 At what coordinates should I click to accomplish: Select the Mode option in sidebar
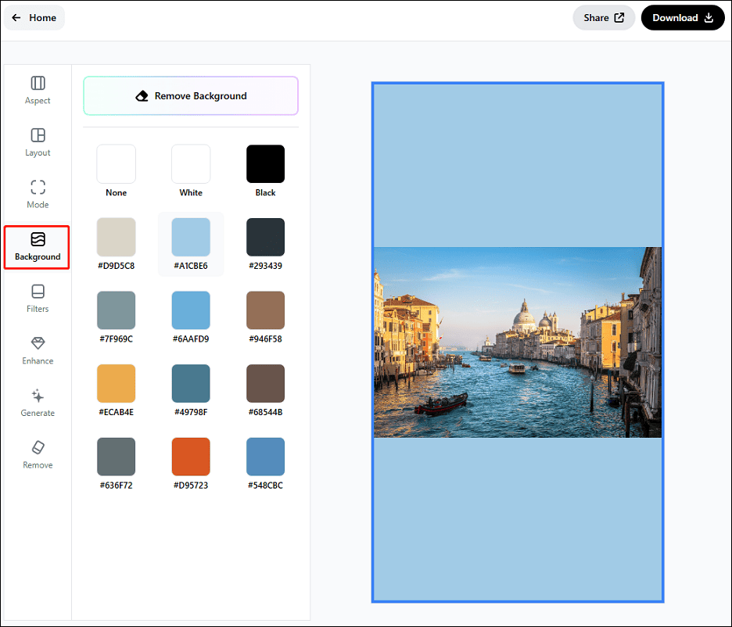point(37,193)
